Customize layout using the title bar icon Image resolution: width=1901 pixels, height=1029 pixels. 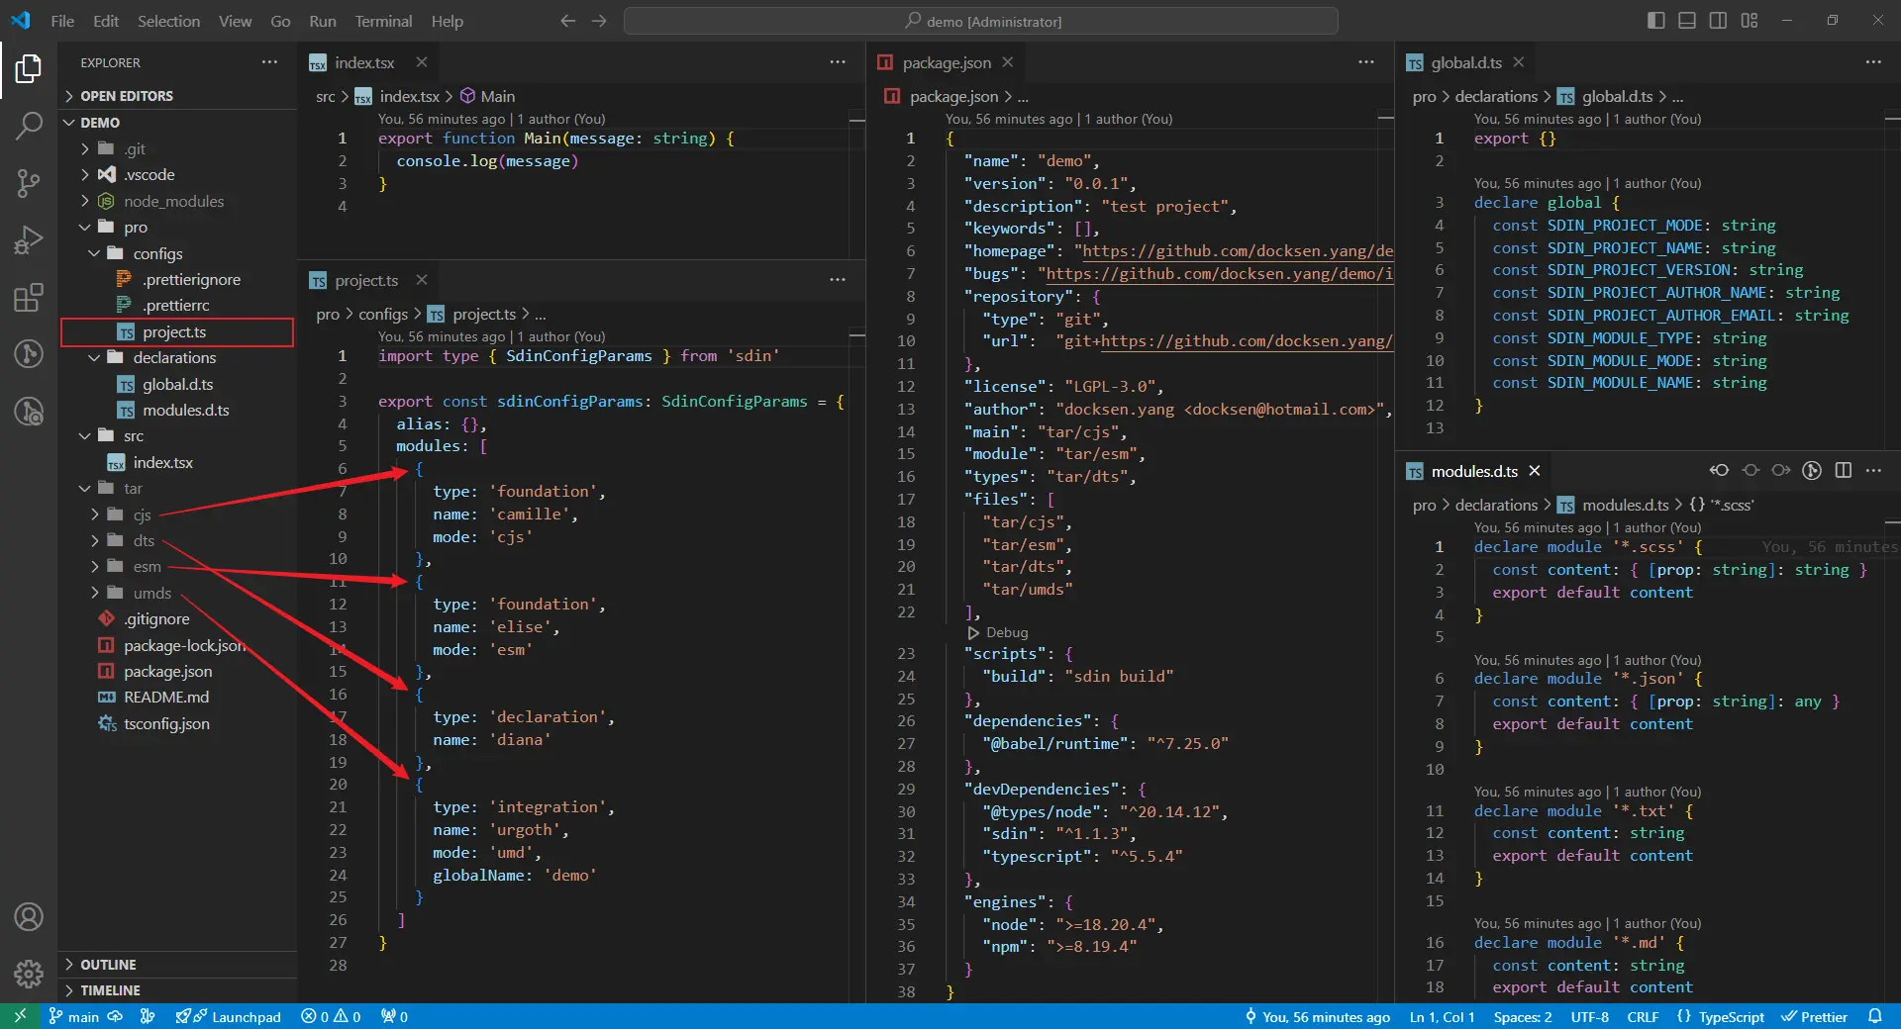click(1750, 21)
